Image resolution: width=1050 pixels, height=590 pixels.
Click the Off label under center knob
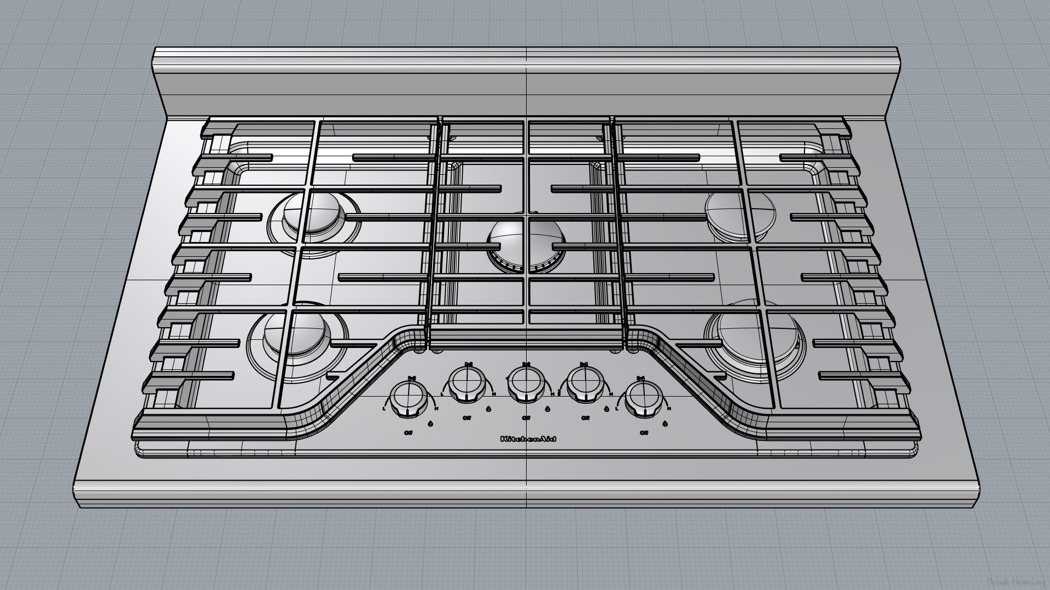coord(526,418)
